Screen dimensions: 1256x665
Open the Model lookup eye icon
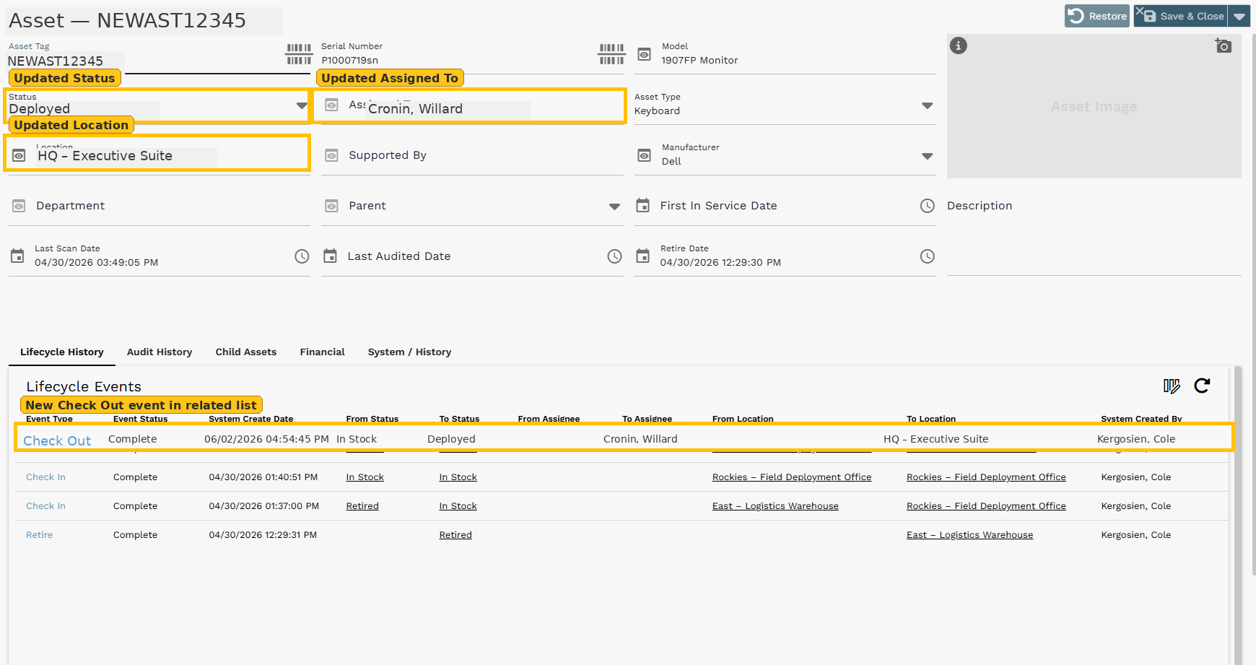pos(645,54)
